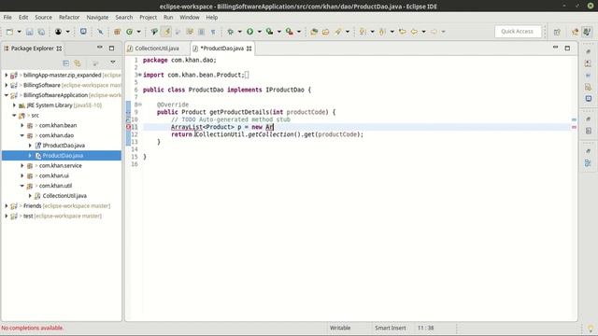
Task: Open the File menu
Action: 7,18
